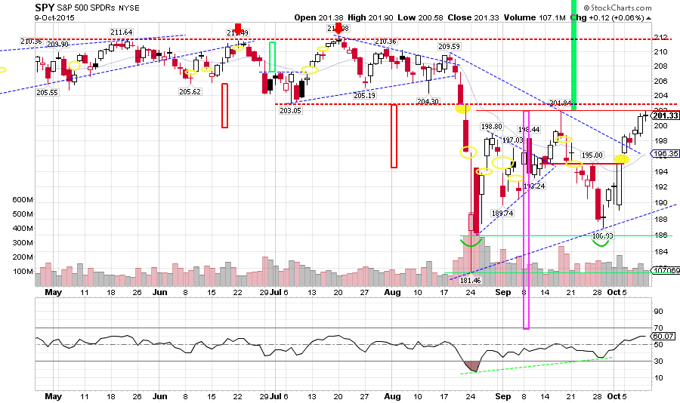Click the 196.35 moving average axis tag
Screen dimensions: 680x403
[665, 154]
